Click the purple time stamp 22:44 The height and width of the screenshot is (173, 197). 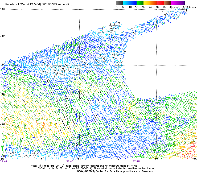[x=4, y=162]
